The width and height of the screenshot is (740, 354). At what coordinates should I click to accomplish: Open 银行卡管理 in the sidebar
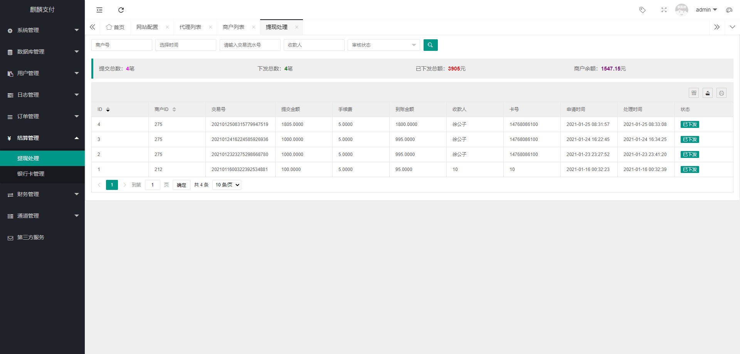pos(31,174)
